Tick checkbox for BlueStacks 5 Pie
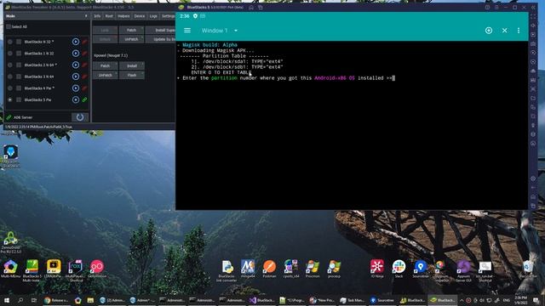Viewport: 545px width, 306px height. (x=19, y=100)
